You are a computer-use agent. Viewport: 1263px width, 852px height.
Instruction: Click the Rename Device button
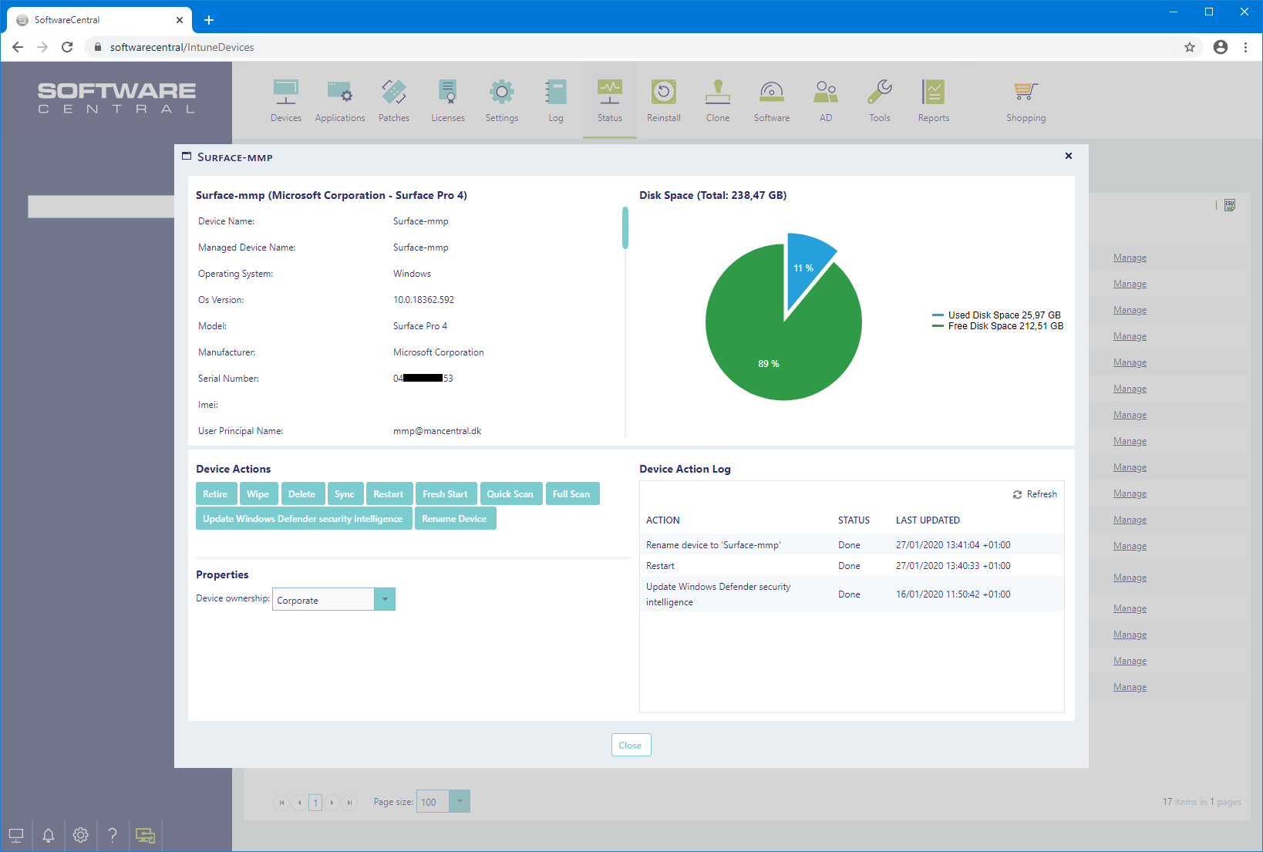(454, 519)
